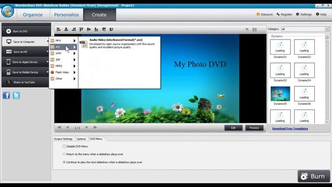
Task: Expand the Save as HD menu
Action: click(x=25, y=52)
